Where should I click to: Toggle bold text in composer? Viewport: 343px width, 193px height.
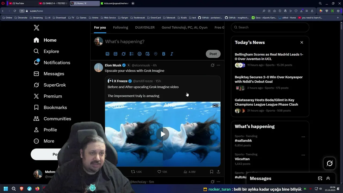[164, 54]
